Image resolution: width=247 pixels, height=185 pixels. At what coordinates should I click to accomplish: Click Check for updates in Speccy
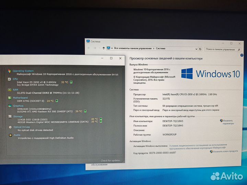111,160
